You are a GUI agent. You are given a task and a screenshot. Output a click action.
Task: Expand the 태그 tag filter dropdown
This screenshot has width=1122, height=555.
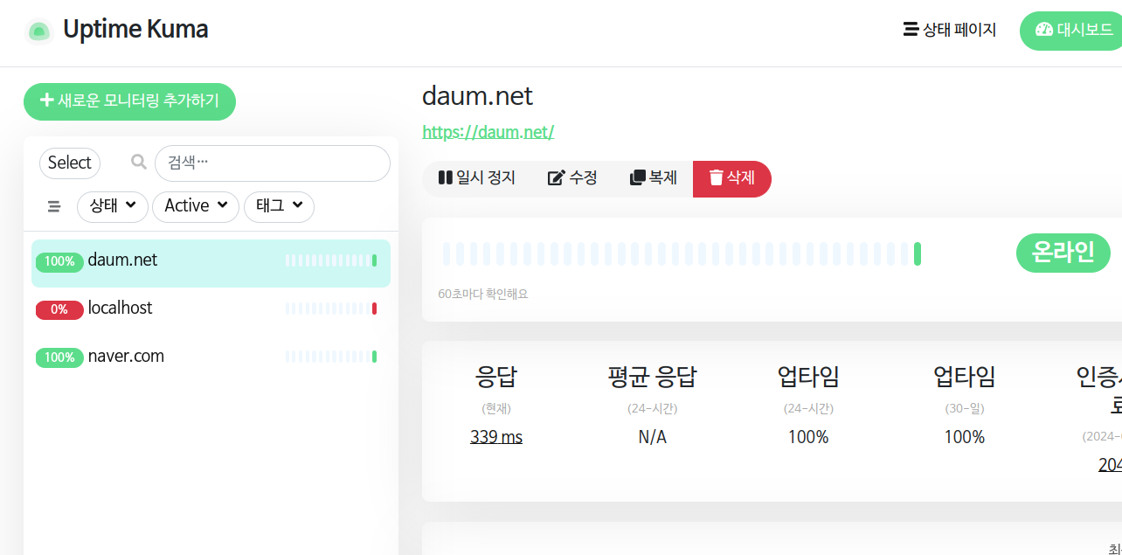[279, 206]
